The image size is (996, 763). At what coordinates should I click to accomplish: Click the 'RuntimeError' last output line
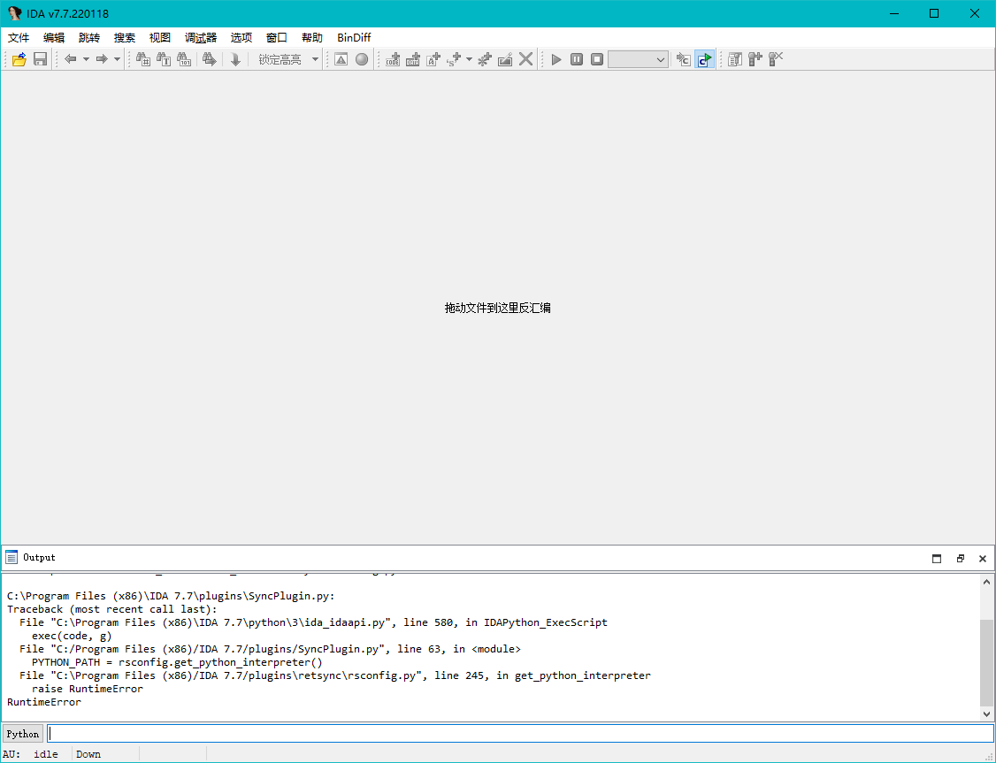pyautogui.click(x=44, y=702)
